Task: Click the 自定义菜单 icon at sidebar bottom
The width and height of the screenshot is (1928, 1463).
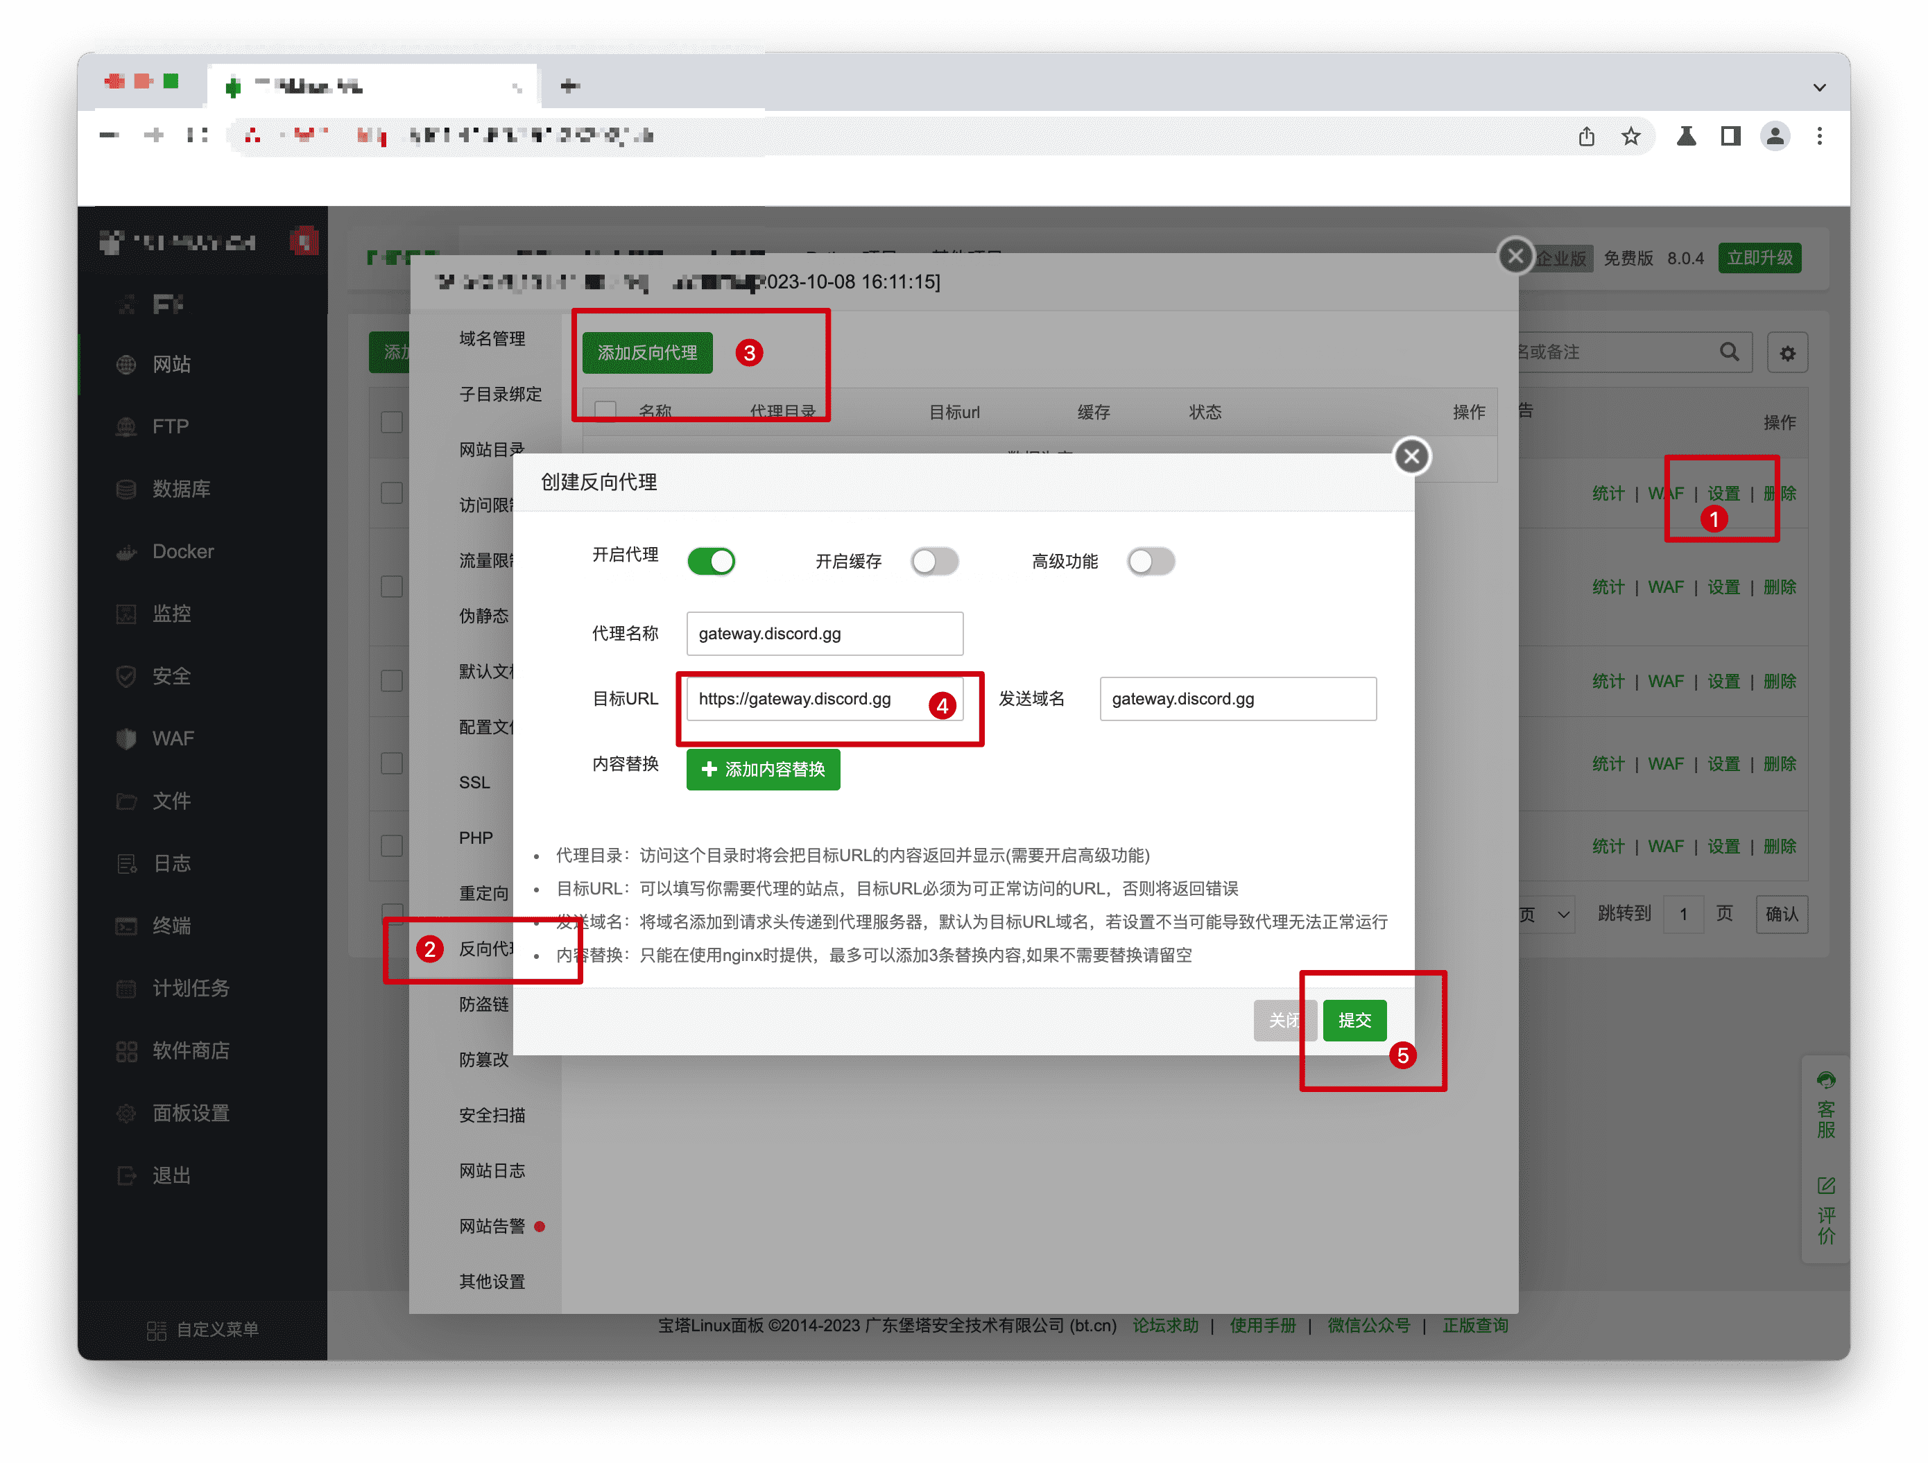Action: coord(156,1330)
